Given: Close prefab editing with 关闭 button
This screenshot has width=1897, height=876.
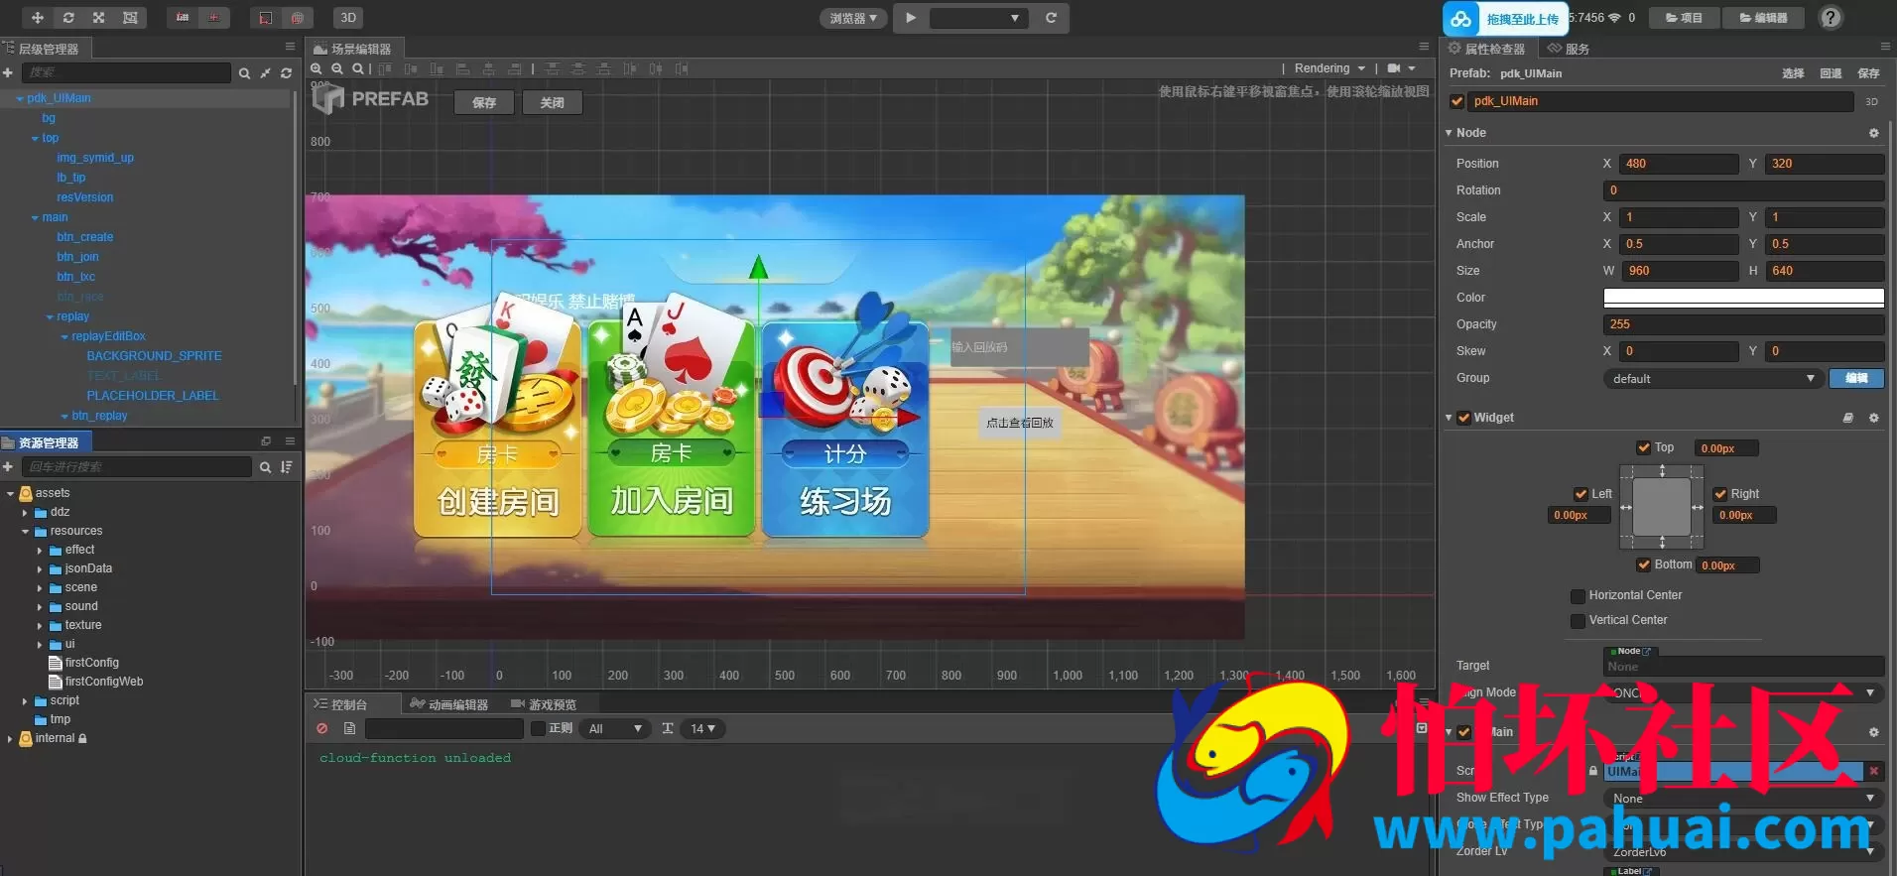Looking at the screenshot, I should [x=552, y=102].
